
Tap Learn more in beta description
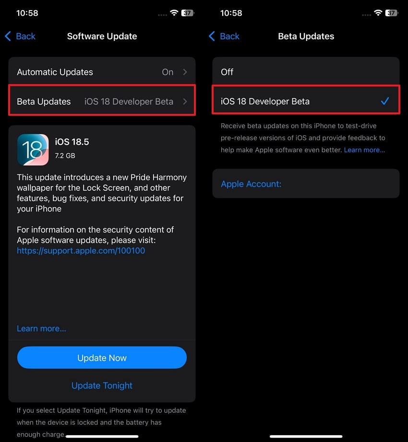364,150
